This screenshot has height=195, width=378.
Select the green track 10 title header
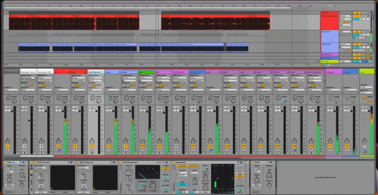(x=146, y=72)
